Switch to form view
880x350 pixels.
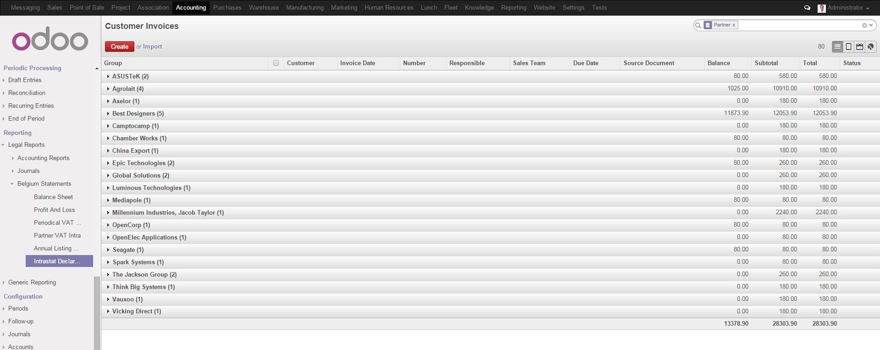tap(848, 47)
